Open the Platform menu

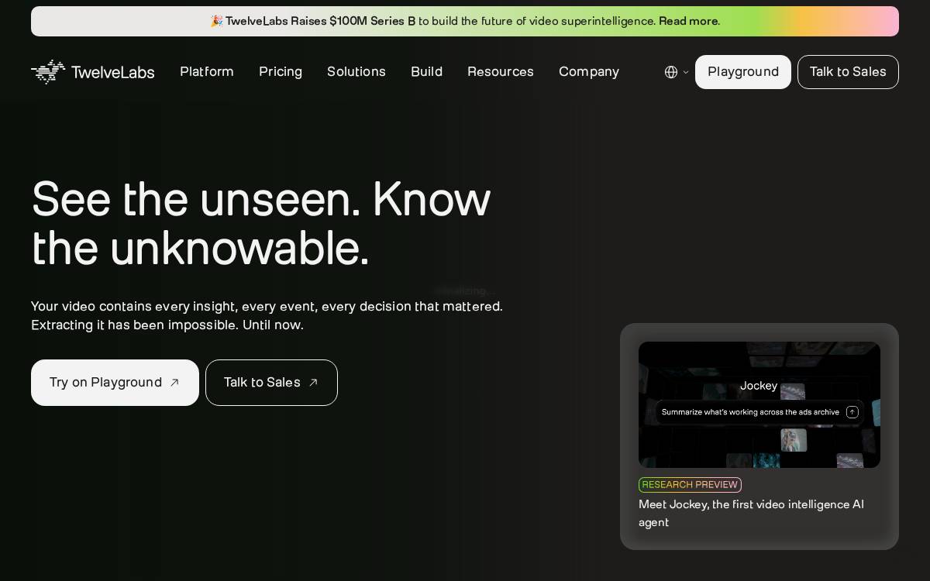pyautogui.click(x=207, y=72)
